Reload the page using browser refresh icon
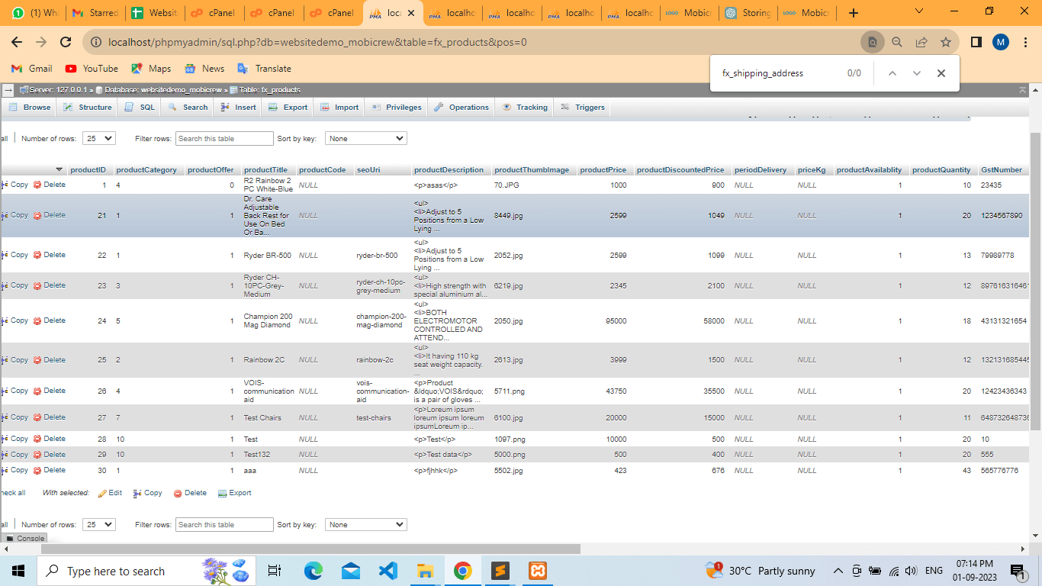This screenshot has width=1042, height=586. click(66, 43)
